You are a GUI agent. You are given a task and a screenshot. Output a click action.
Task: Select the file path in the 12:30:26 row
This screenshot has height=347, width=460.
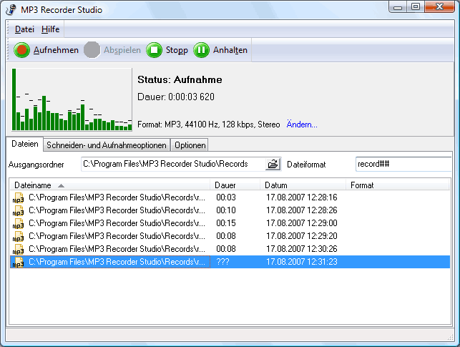117,249
